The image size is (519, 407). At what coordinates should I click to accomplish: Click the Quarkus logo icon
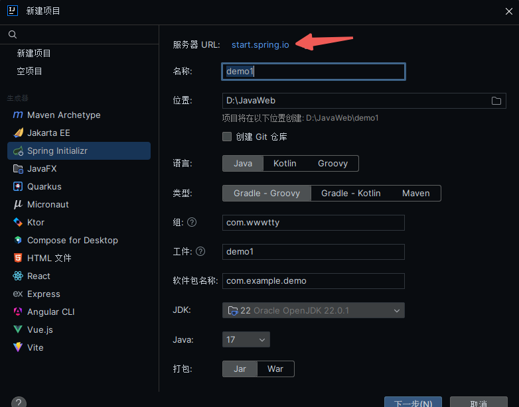(18, 186)
